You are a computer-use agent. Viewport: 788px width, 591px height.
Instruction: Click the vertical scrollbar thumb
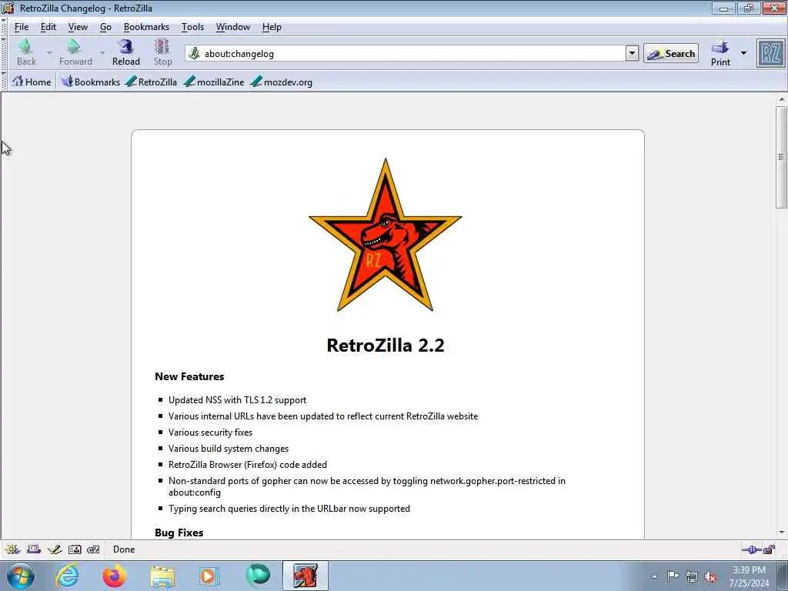(781, 157)
